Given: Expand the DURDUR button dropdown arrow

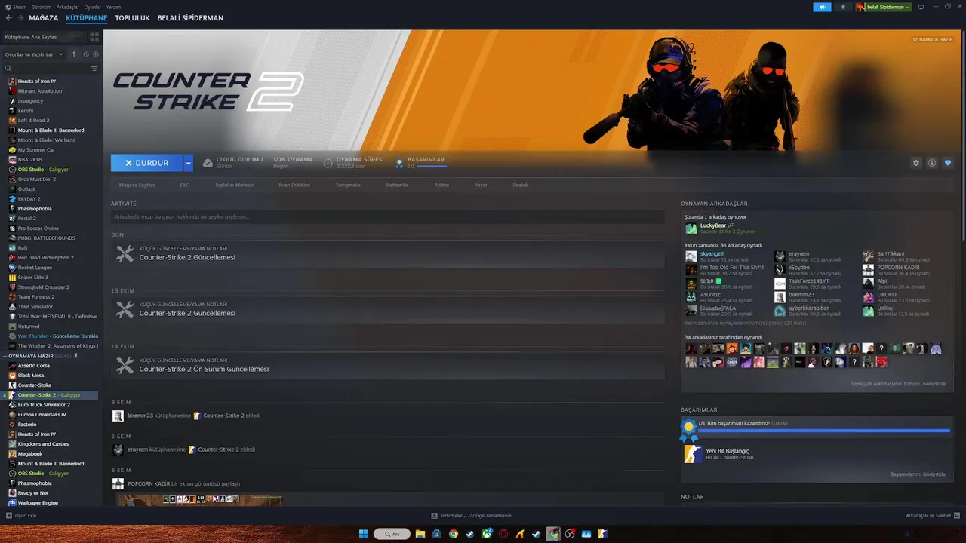Looking at the screenshot, I should (x=189, y=163).
